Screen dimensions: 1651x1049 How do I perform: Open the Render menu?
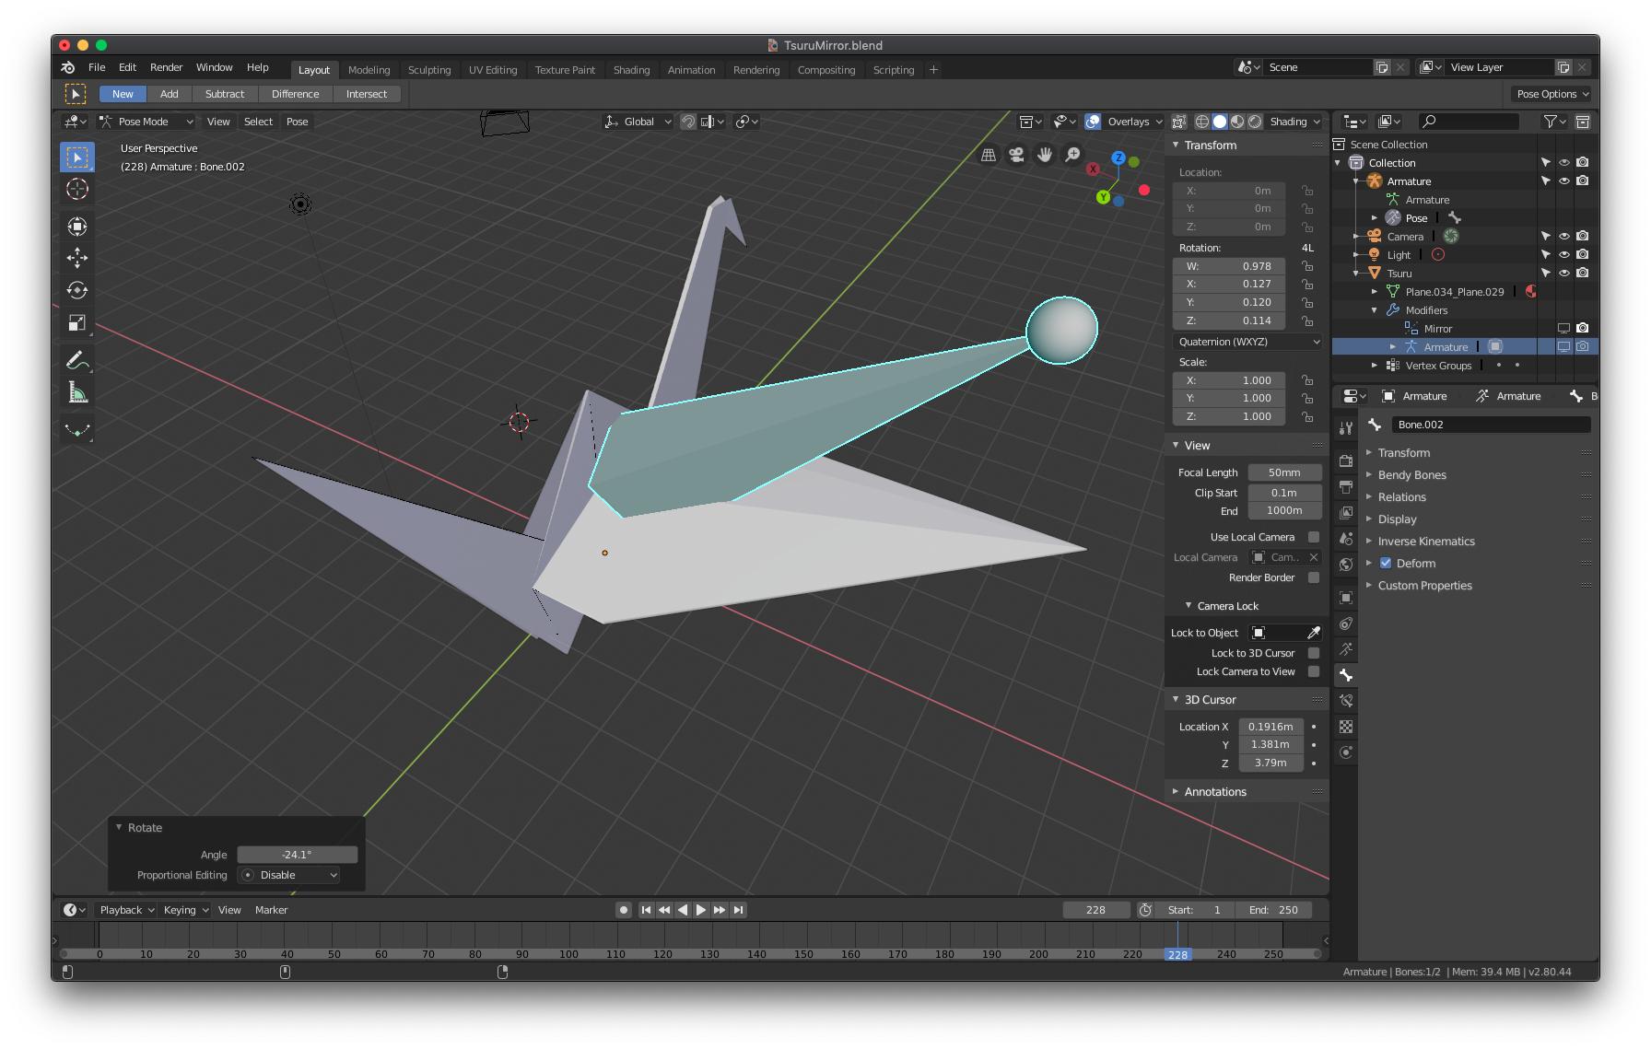pyautogui.click(x=167, y=68)
